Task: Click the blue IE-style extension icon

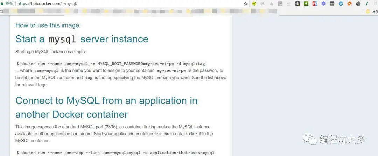Action: pos(341,3)
